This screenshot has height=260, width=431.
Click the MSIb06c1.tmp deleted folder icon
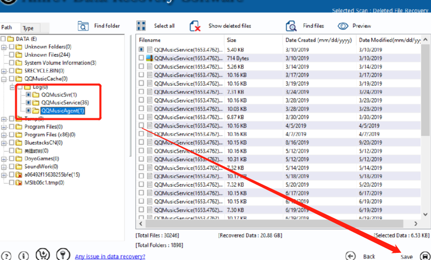19,183
